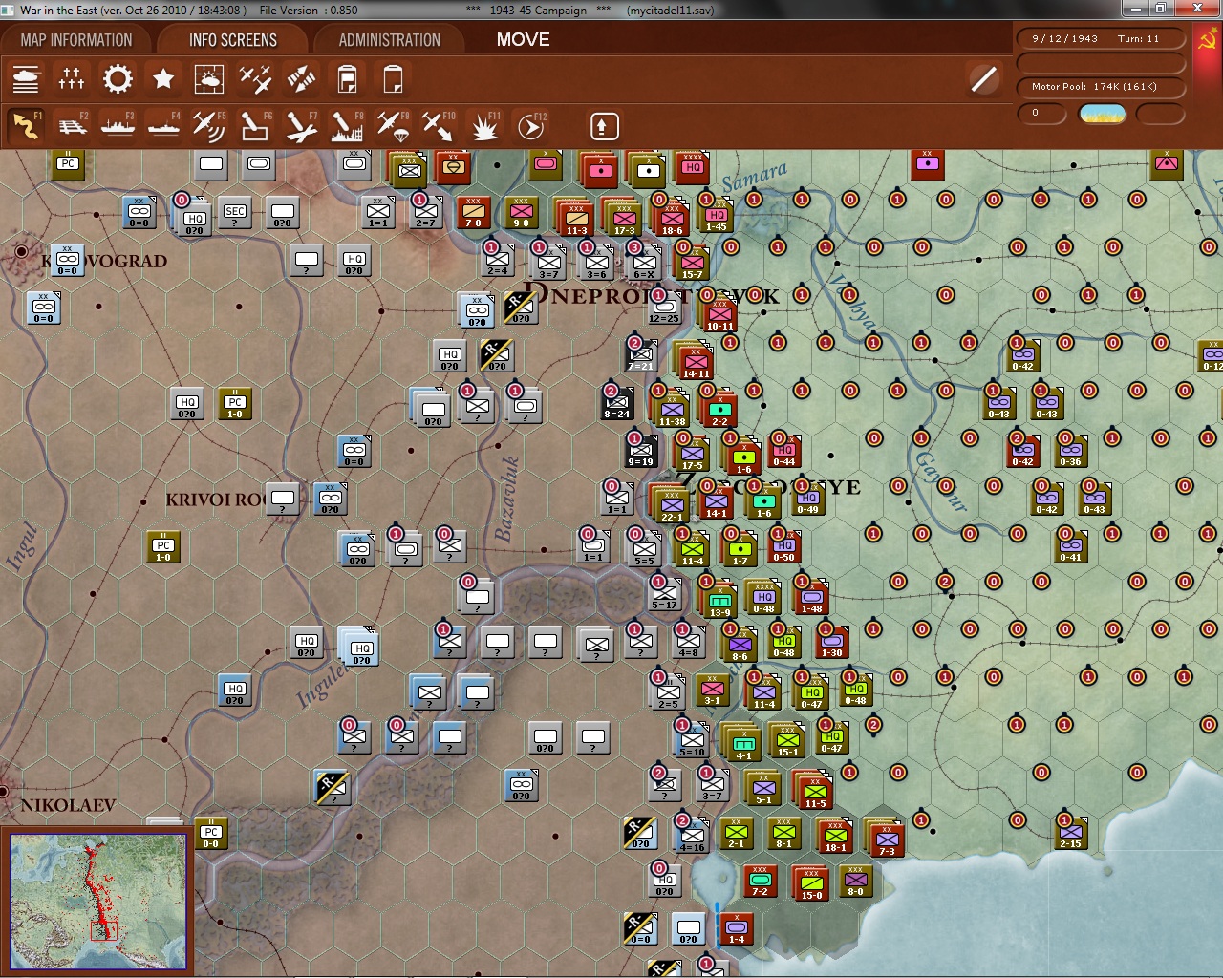Select the Soviet 15-1 unit stack

point(788,740)
